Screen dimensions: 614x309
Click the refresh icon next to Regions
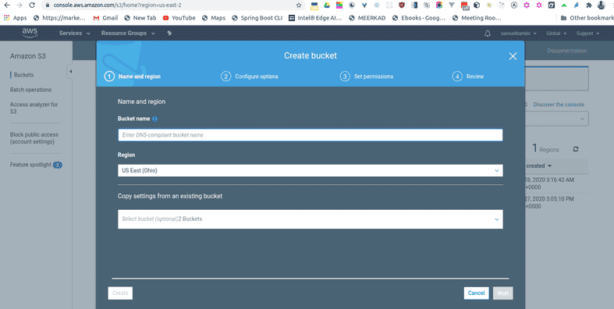pyautogui.click(x=575, y=149)
